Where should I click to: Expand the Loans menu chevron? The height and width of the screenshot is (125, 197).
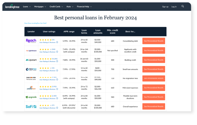[x=30, y=7]
